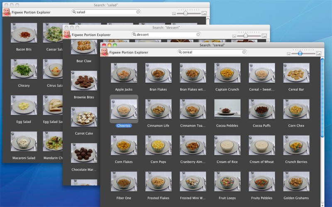Click the vertical scrollbar in the cereal window
The width and height of the screenshot is (332, 207).
[322, 98]
